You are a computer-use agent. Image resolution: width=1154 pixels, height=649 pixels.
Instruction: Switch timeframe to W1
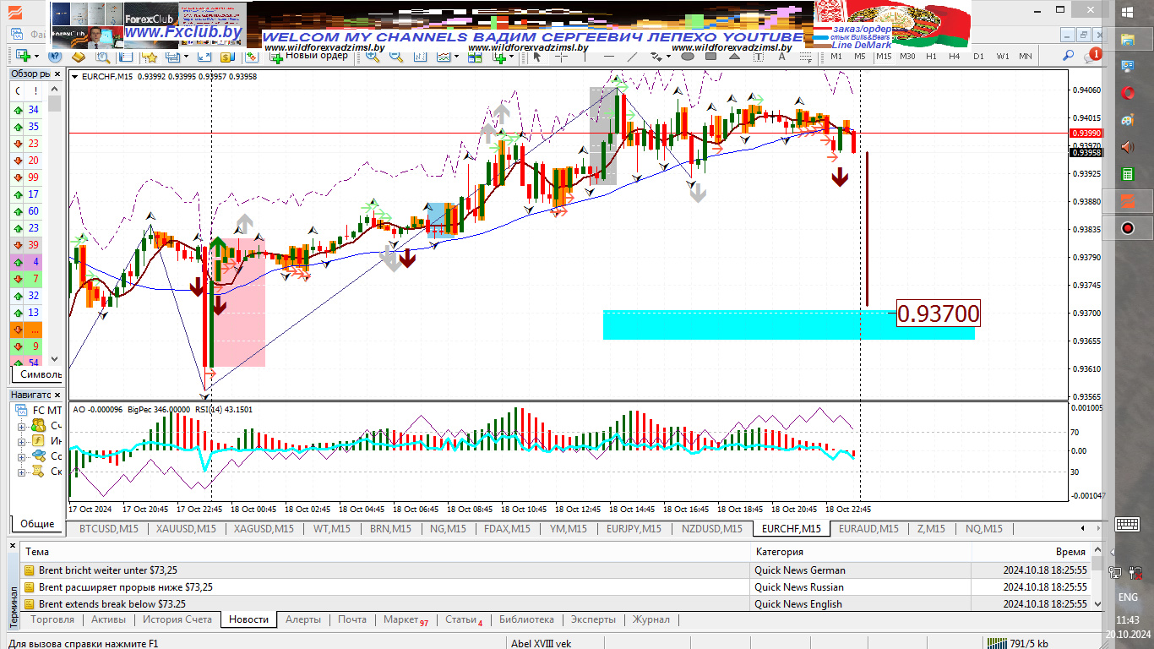coord(1003,57)
